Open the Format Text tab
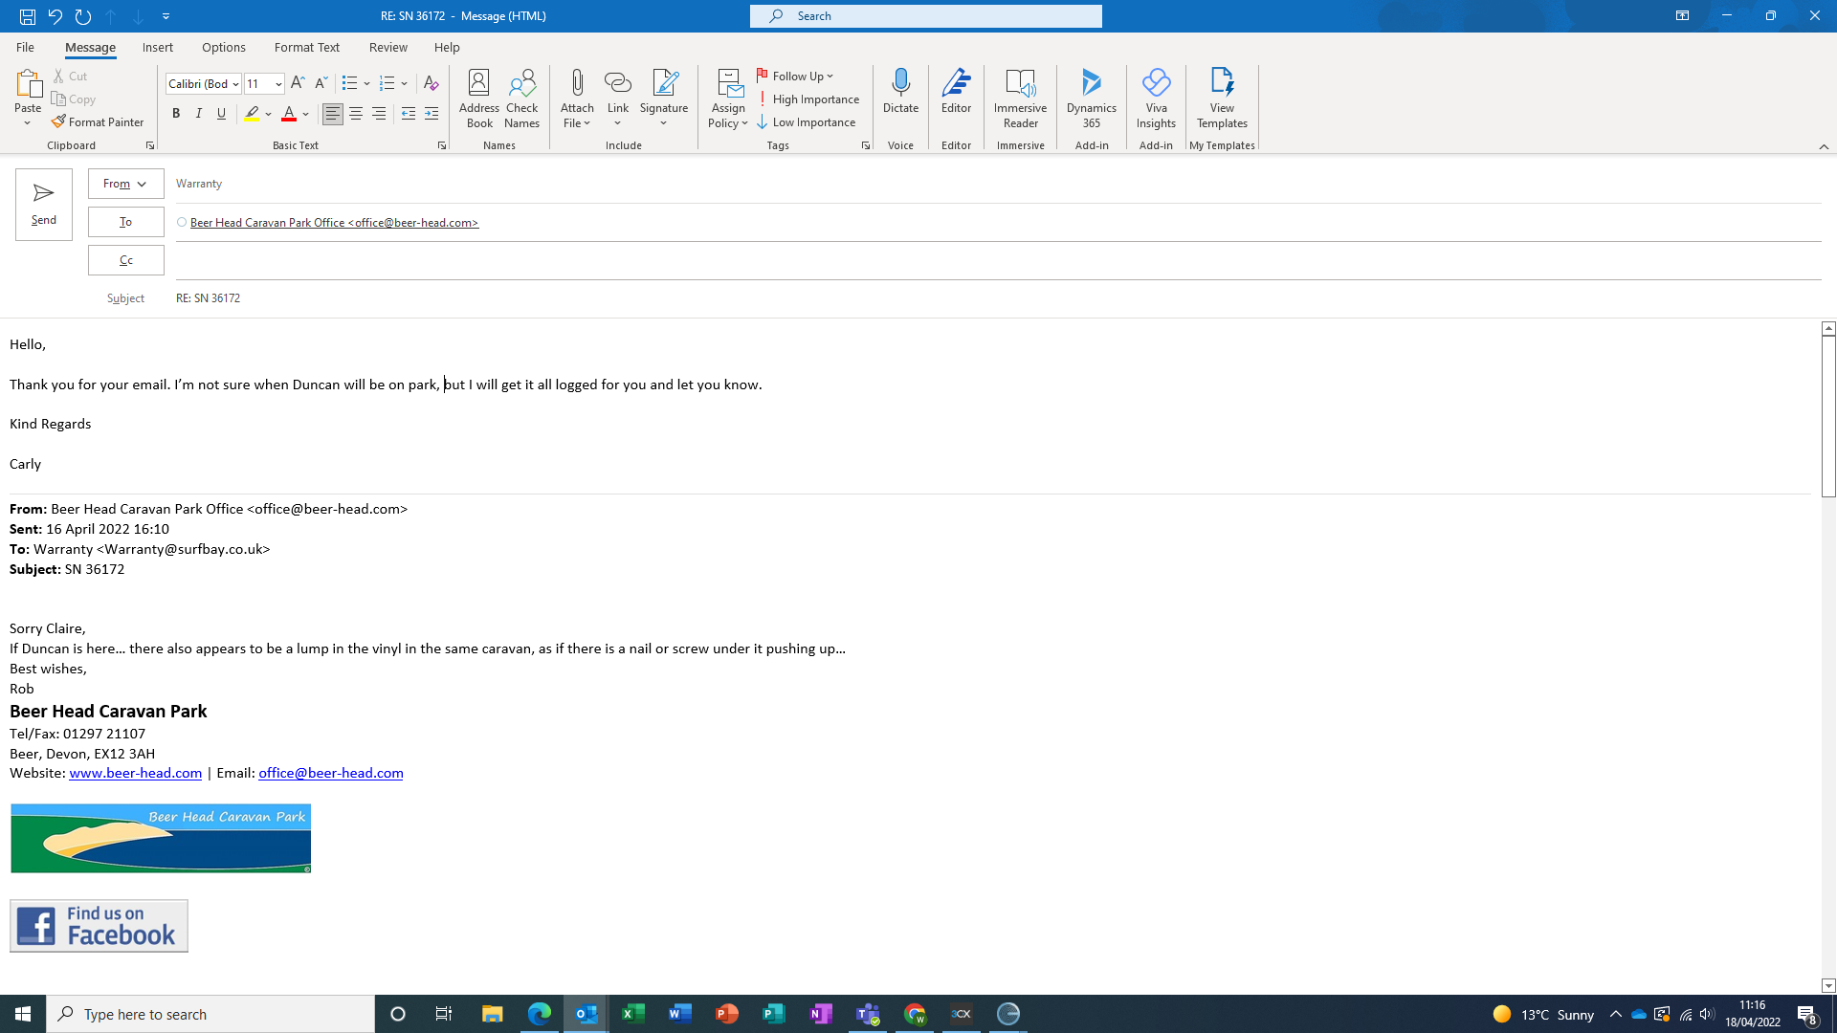The width and height of the screenshot is (1837, 1033). 306,47
